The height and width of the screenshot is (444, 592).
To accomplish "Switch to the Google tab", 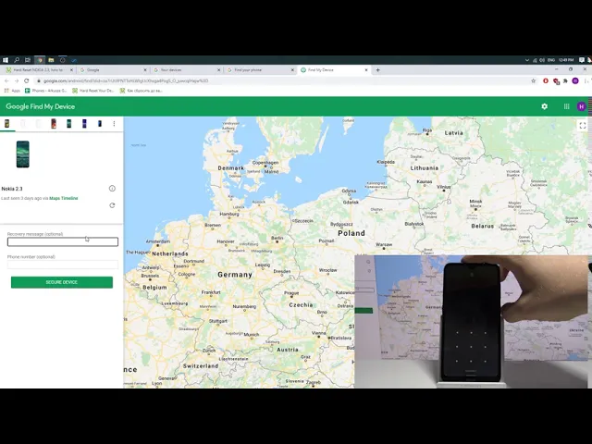I will pyautogui.click(x=112, y=70).
